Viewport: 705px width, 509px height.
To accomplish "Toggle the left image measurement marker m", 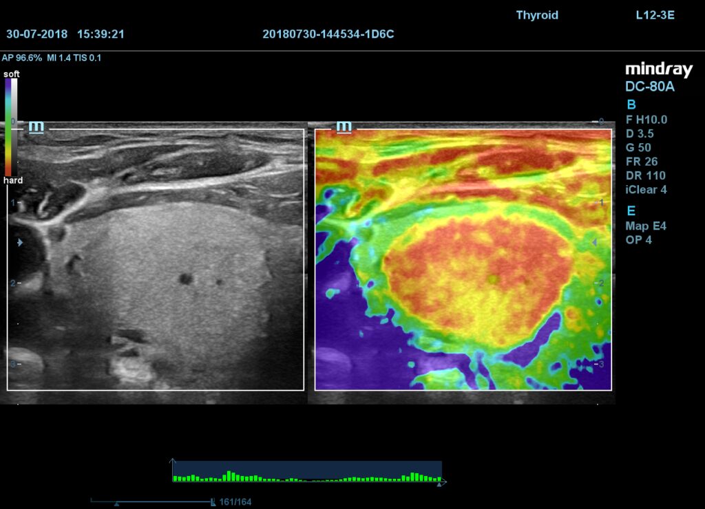I will (36, 126).
